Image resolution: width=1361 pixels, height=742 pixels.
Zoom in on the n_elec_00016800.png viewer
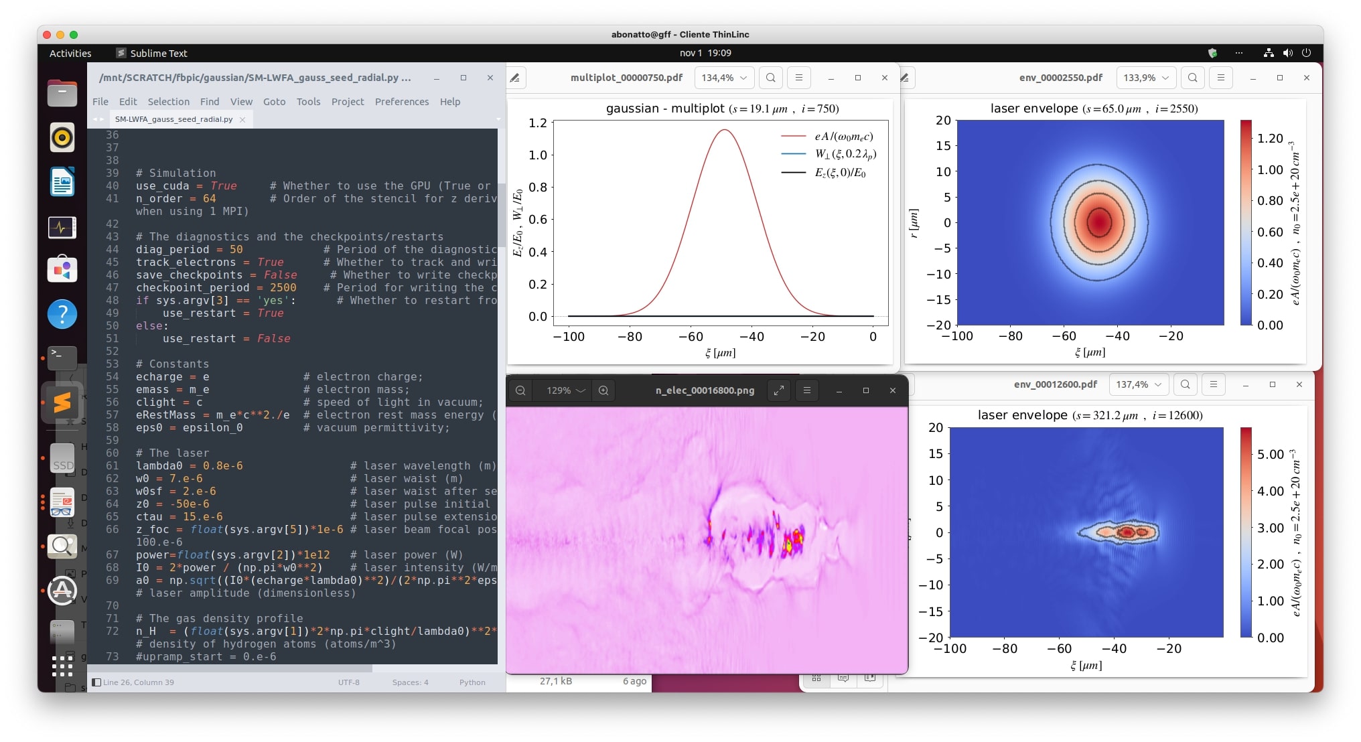603,390
